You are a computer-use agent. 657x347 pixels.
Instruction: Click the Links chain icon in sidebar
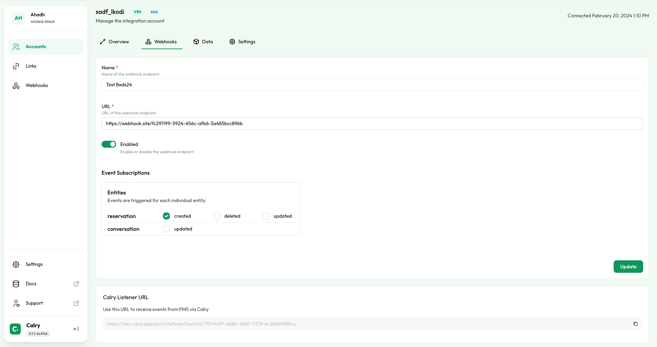click(16, 66)
